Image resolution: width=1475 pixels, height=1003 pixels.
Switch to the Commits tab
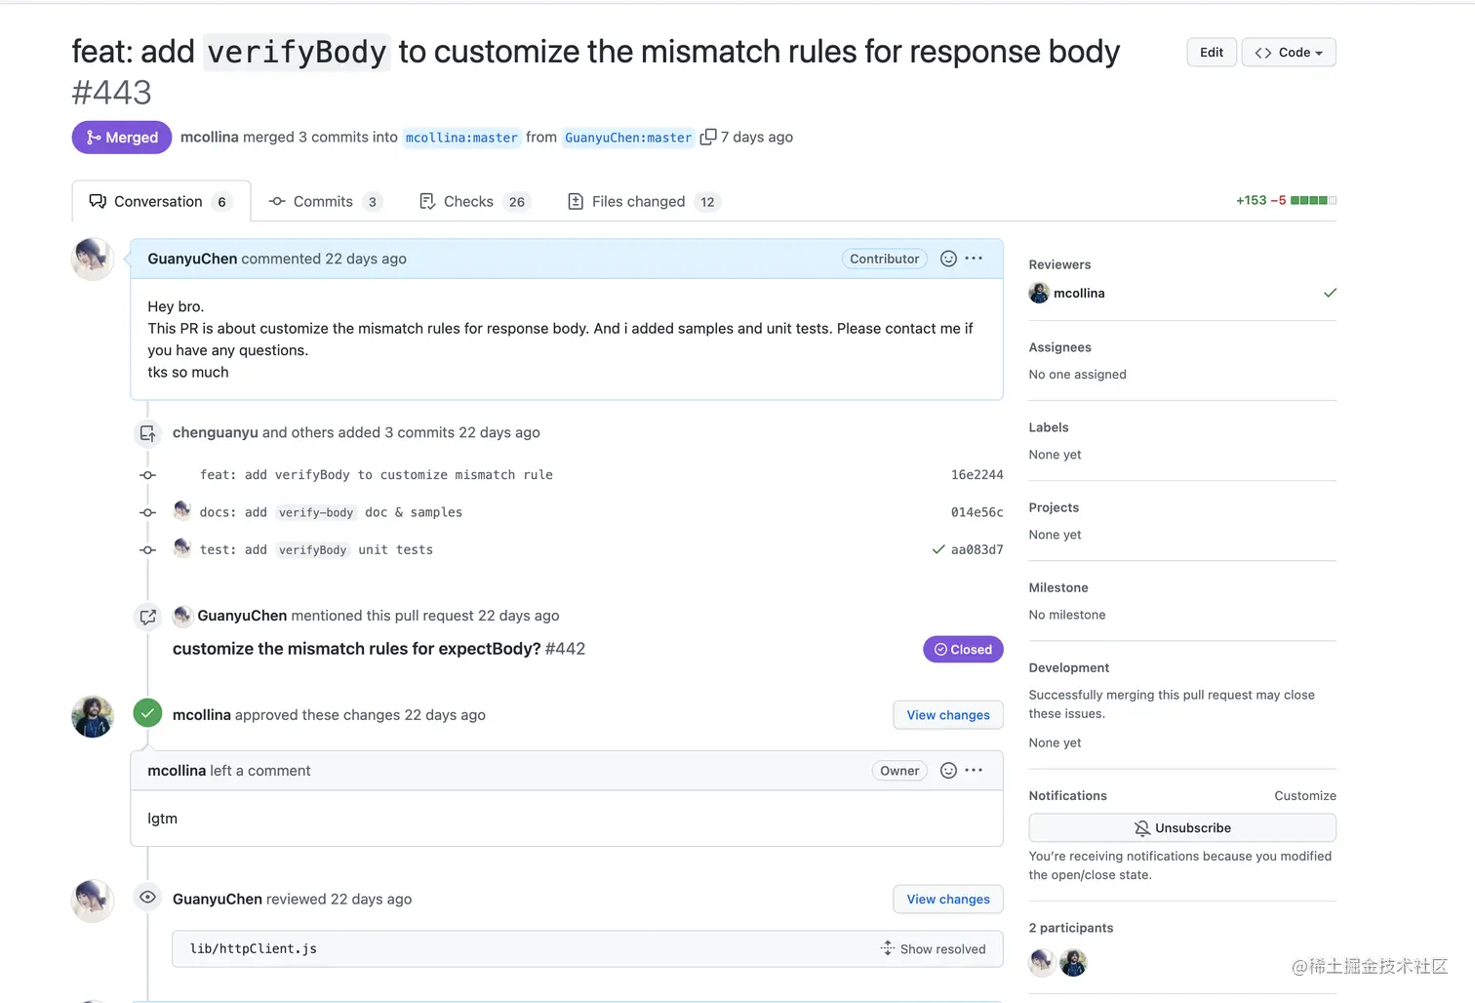click(x=323, y=202)
